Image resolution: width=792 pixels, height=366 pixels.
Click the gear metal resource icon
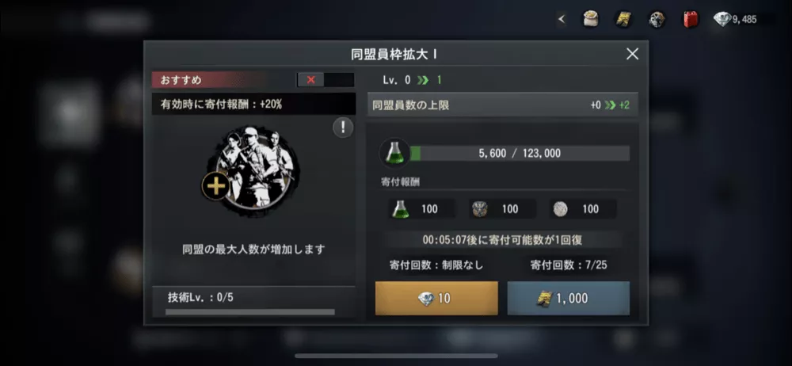[x=657, y=20]
